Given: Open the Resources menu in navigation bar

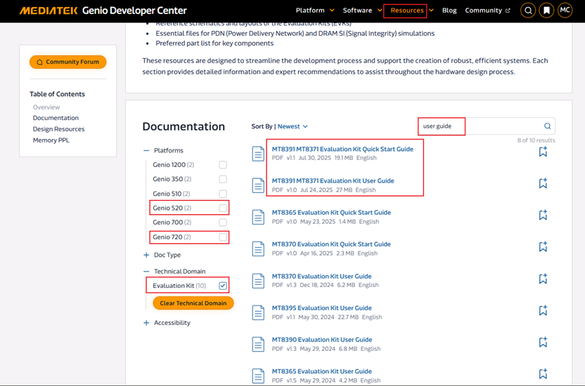Looking at the screenshot, I should pos(408,11).
